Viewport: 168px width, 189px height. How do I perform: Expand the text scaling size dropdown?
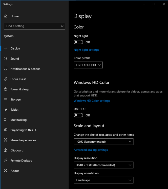[103, 142]
